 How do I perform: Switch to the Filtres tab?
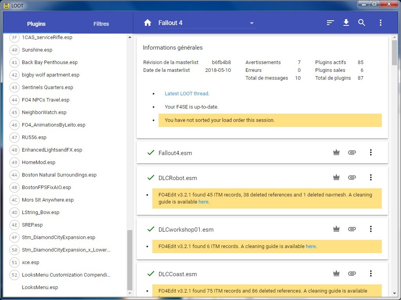tap(101, 24)
